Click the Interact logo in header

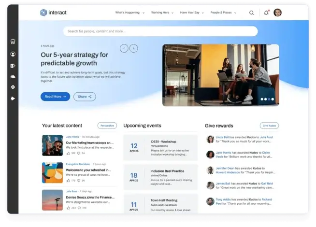click(53, 13)
